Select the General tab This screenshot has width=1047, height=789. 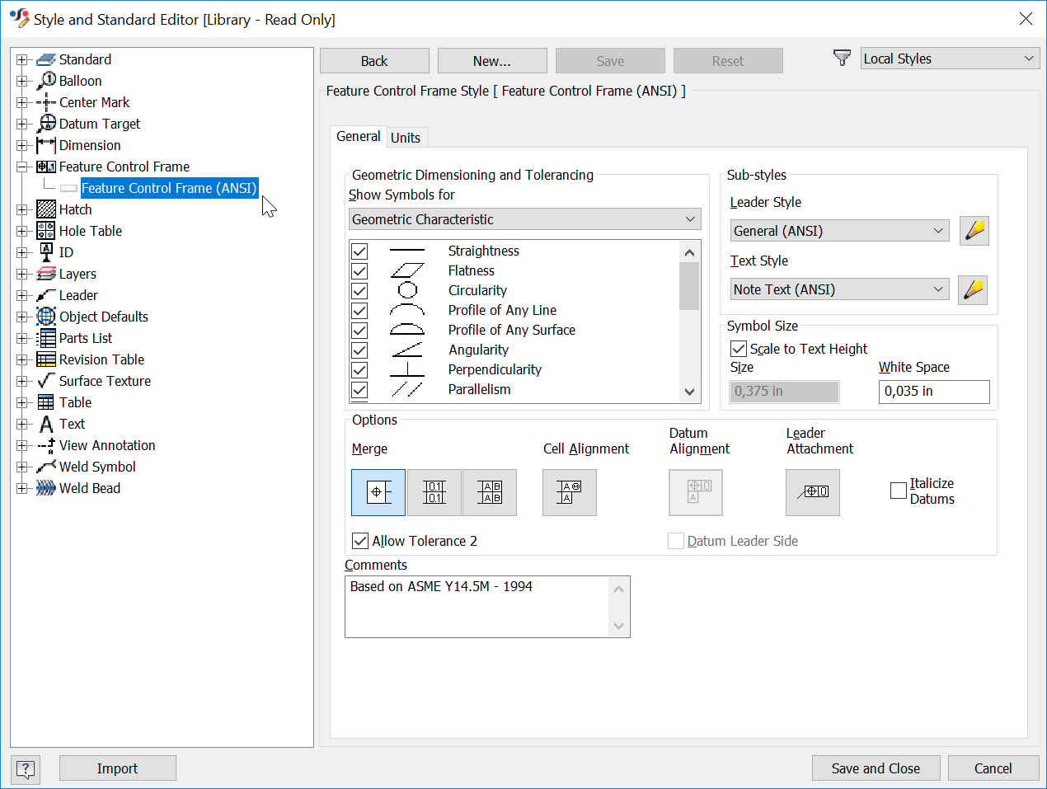click(358, 136)
